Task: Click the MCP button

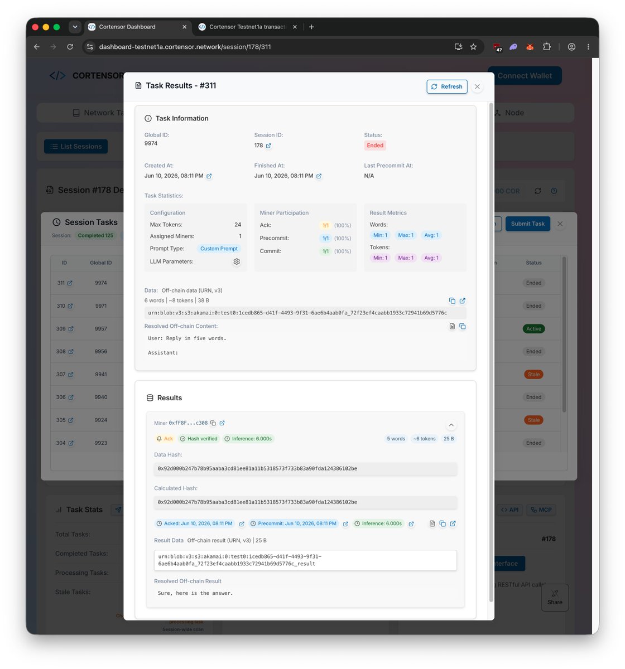Action: [541, 510]
